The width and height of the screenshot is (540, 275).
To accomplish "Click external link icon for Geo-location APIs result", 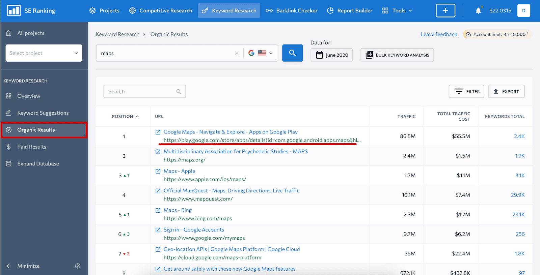I will (x=158, y=249).
